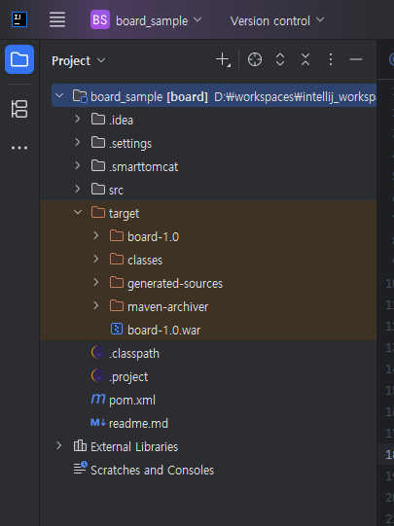Open the Project view selector dropdown
This screenshot has height=526, width=394.
tap(79, 60)
